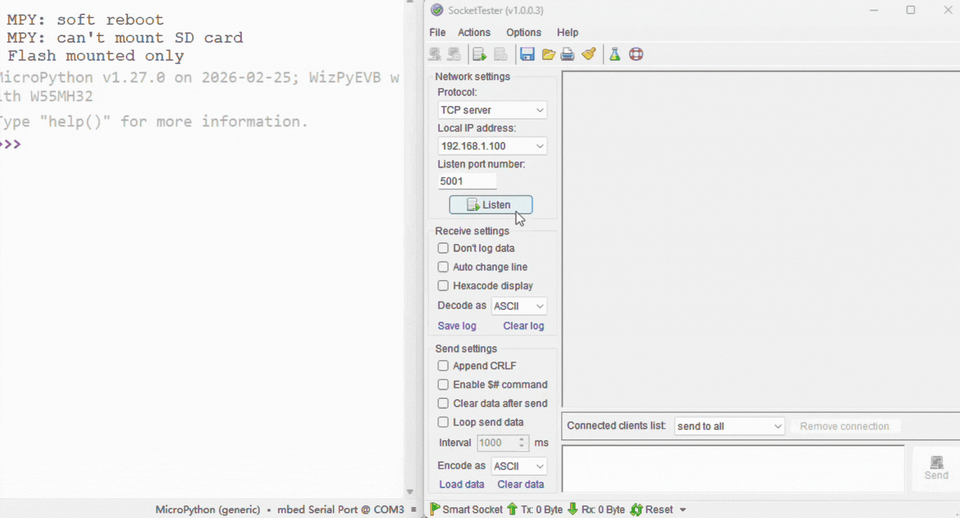Image resolution: width=960 pixels, height=518 pixels.
Task: Click the Tx: 0 Byte status text
Action: (541, 510)
